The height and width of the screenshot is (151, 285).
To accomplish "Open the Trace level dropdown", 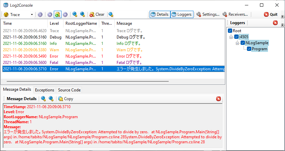I will 32,15.
